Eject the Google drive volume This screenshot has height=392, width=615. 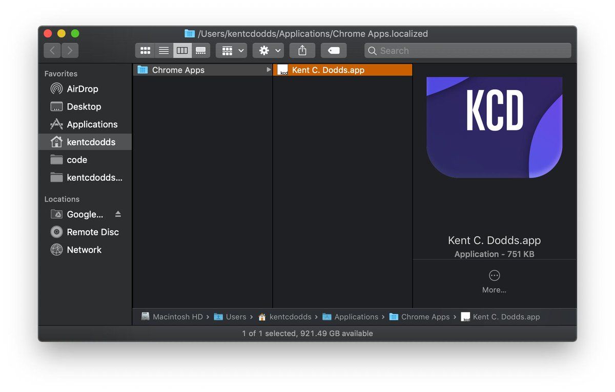pyautogui.click(x=118, y=214)
